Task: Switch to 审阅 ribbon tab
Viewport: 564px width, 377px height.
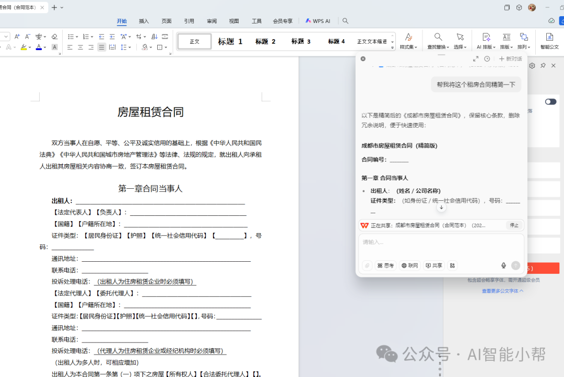Action: [212, 21]
